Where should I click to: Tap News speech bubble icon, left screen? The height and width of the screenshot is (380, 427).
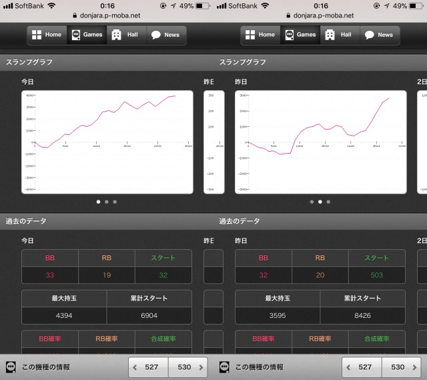click(155, 35)
